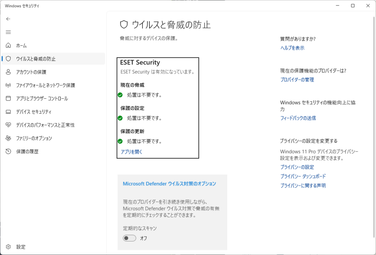Select the Home icon in the sidebar

click(8, 45)
